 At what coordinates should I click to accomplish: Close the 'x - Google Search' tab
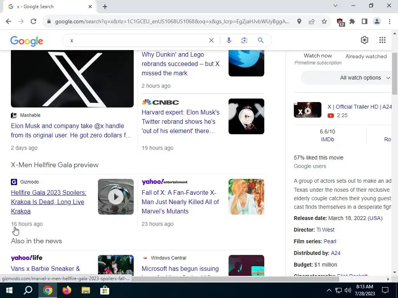[90, 7]
